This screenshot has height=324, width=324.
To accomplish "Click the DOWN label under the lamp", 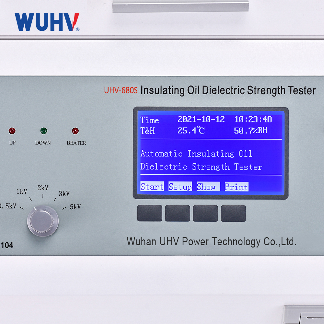I will tap(43, 143).
